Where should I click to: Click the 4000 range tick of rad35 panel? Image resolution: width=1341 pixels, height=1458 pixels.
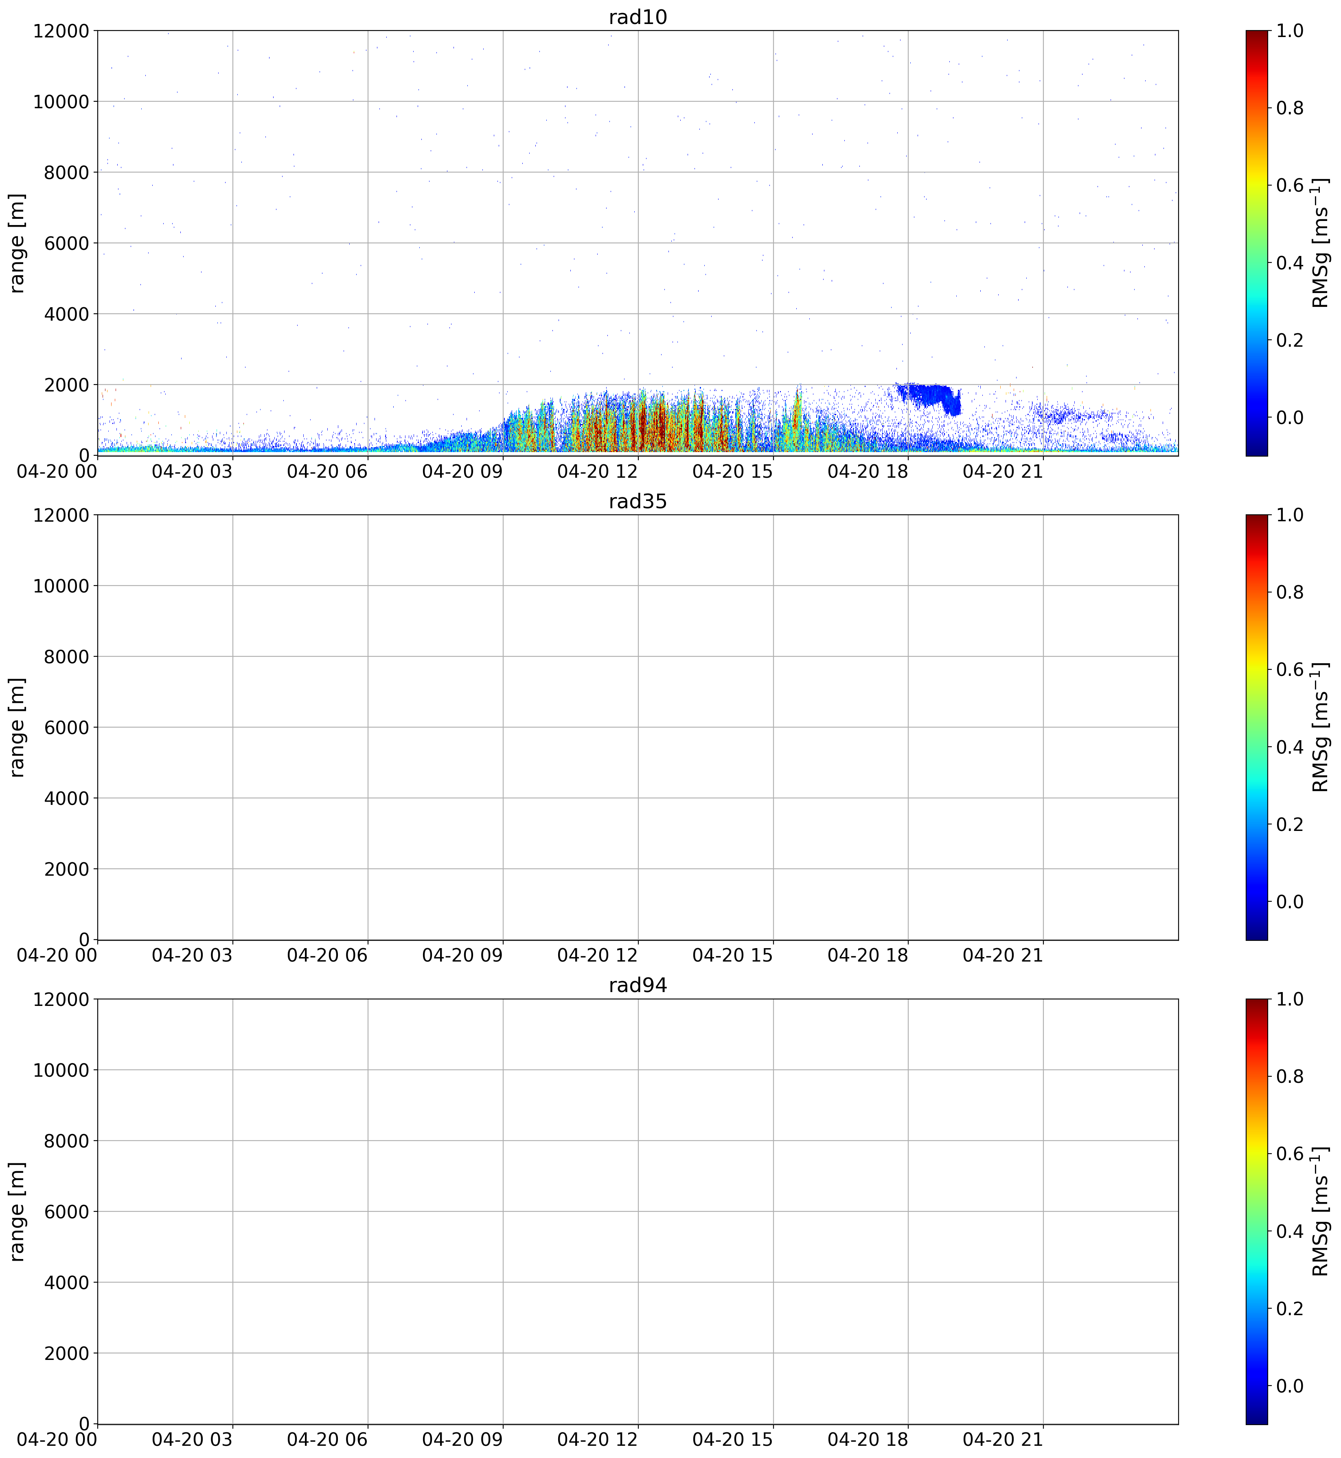pyautogui.click(x=67, y=799)
